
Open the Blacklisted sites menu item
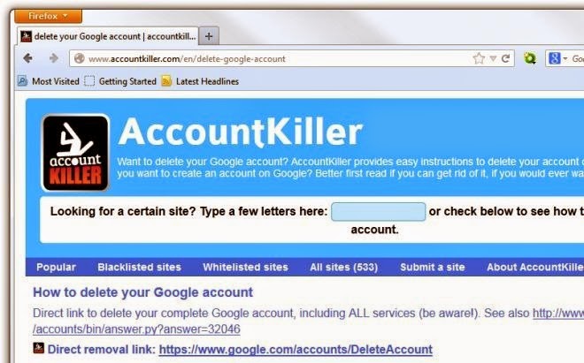tap(139, 267)
